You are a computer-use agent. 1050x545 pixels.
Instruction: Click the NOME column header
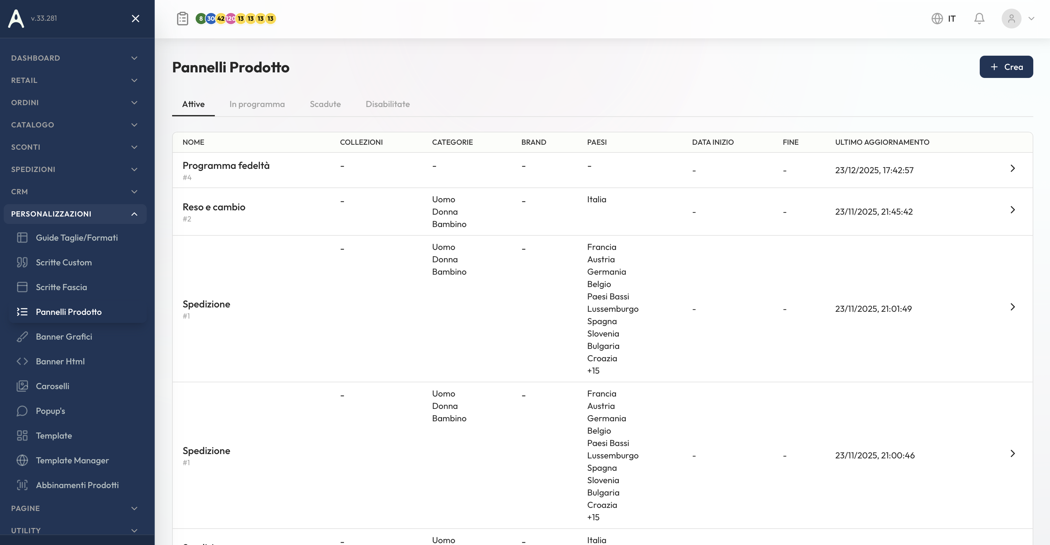(x=193, y=142)
